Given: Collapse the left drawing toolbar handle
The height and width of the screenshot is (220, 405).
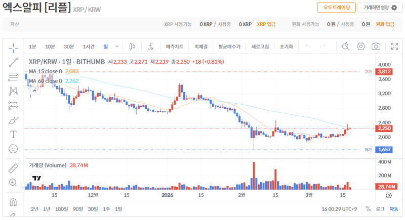Looking at the screenshot, I should pyautogui.click(x=23, y=188).
